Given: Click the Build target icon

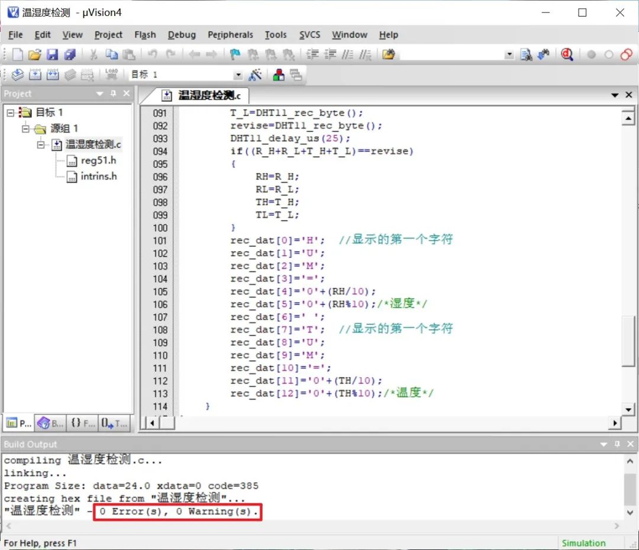Looking at the screenshot, I should [35, 75].
